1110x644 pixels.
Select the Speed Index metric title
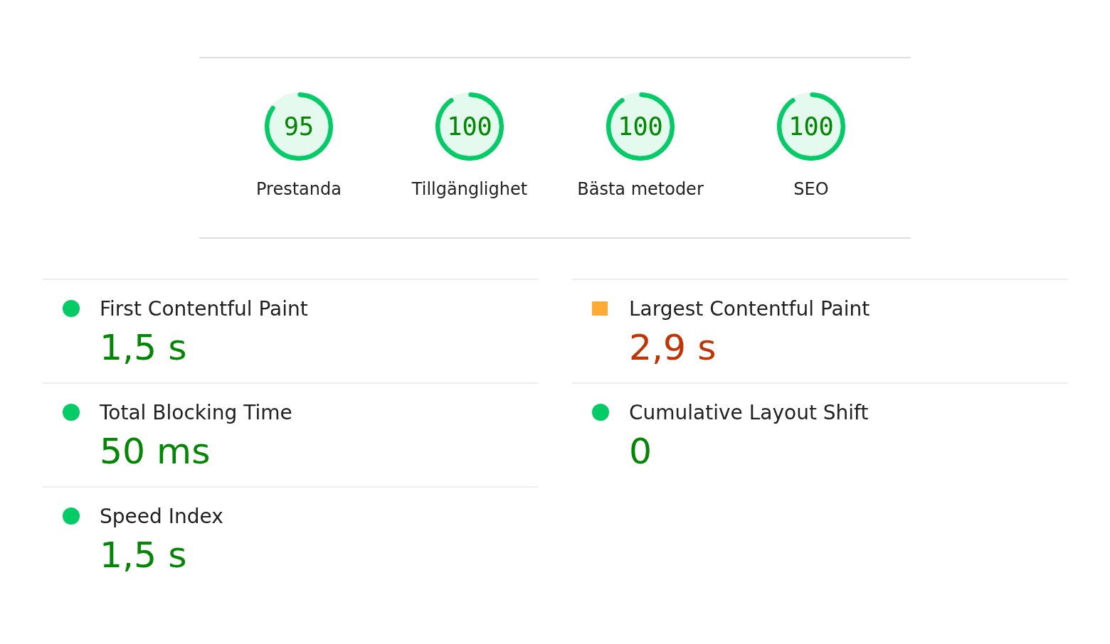[x=162, y=516]
